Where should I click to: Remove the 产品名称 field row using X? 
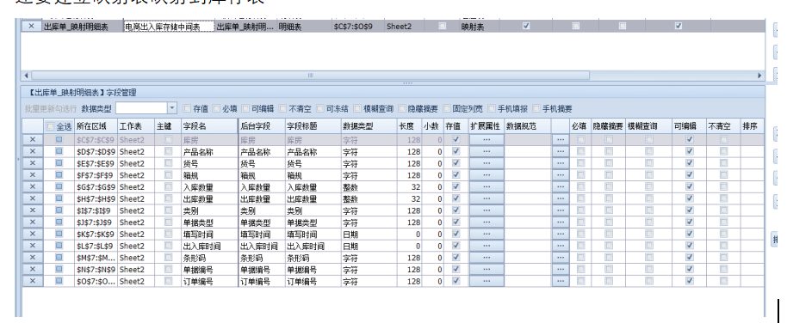tap(33, 151)
